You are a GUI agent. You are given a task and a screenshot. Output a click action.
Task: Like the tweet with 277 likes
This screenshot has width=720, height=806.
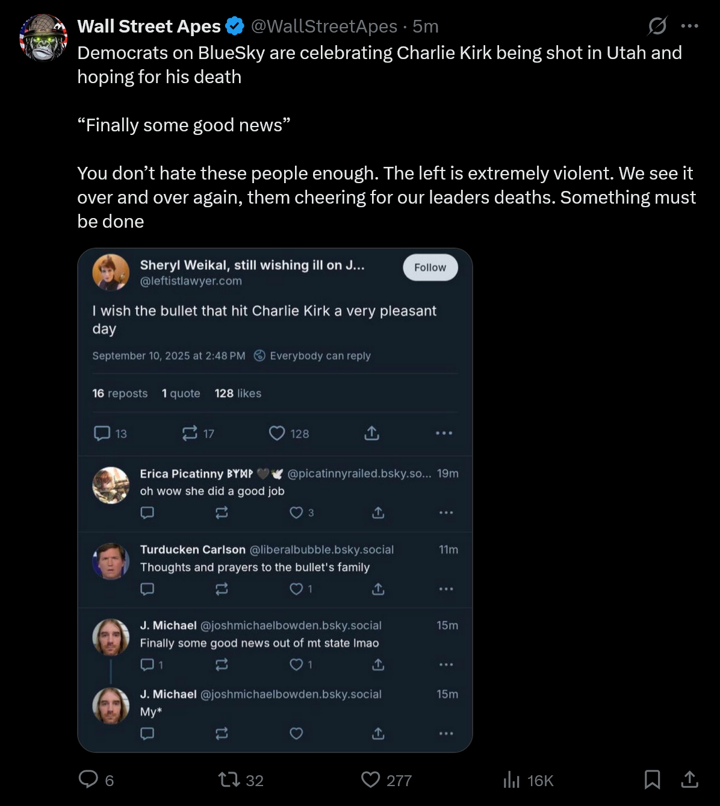pos(371,779)
